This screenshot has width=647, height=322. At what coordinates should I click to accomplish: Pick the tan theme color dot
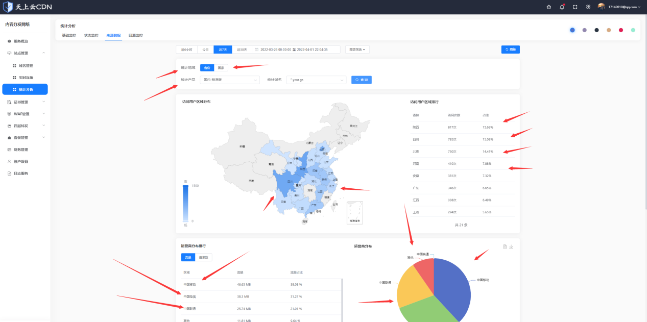(x=609, y=30)
